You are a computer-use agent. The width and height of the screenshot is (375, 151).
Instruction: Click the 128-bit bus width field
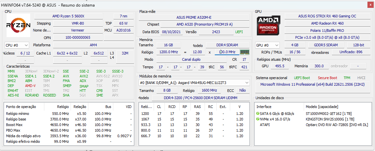[358, 45]
